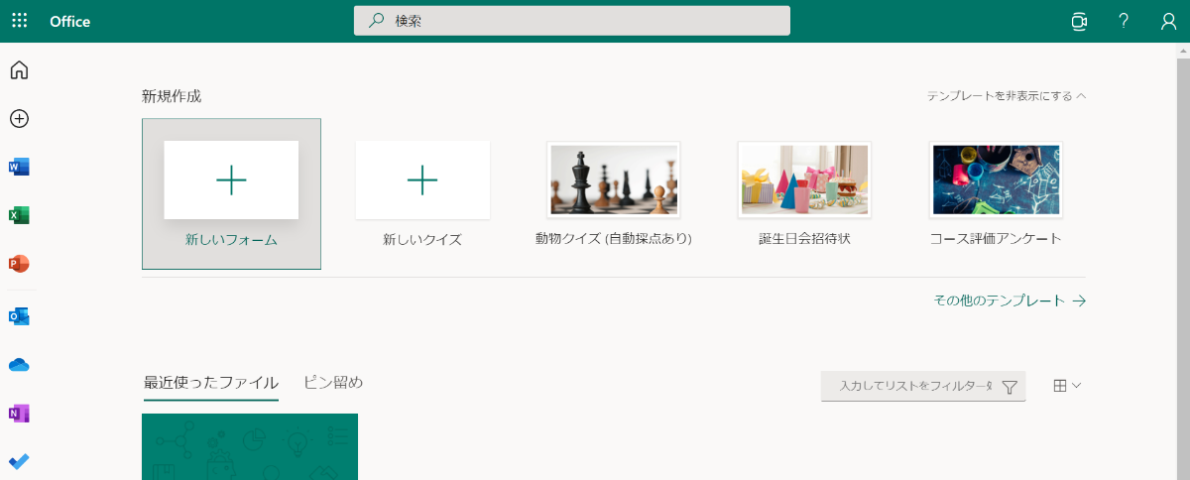Open OneNote from the sidebar

click(19, 414)
